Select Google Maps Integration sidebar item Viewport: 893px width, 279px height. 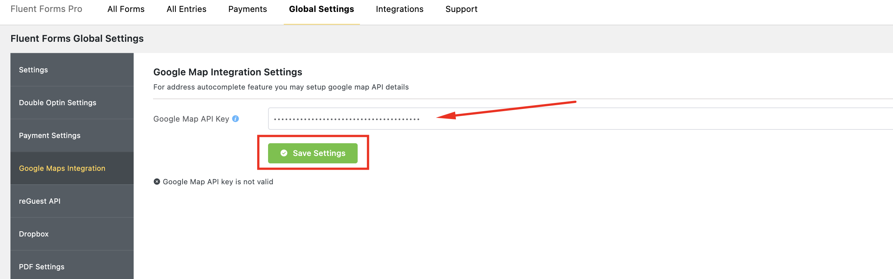[72, 168]
